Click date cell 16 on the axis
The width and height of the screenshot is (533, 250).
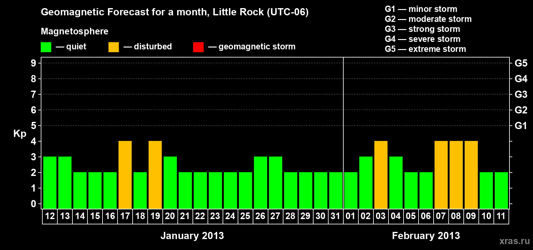click(x=110, y=216)
